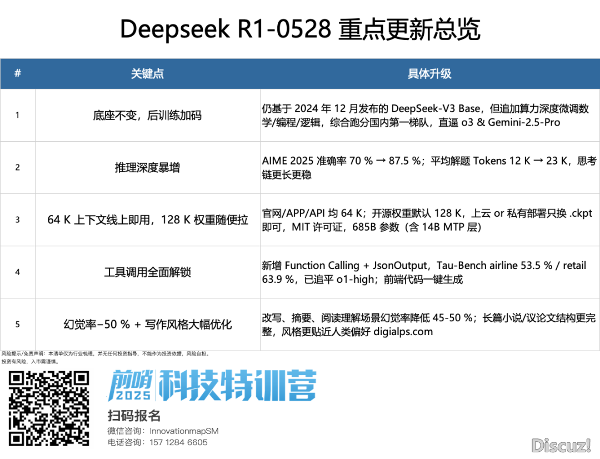This screenshot has width=600, height=459.
Task: Click the title 'Deepseek R1-0528 重点更新总览'
Action: tap(300, 29)
